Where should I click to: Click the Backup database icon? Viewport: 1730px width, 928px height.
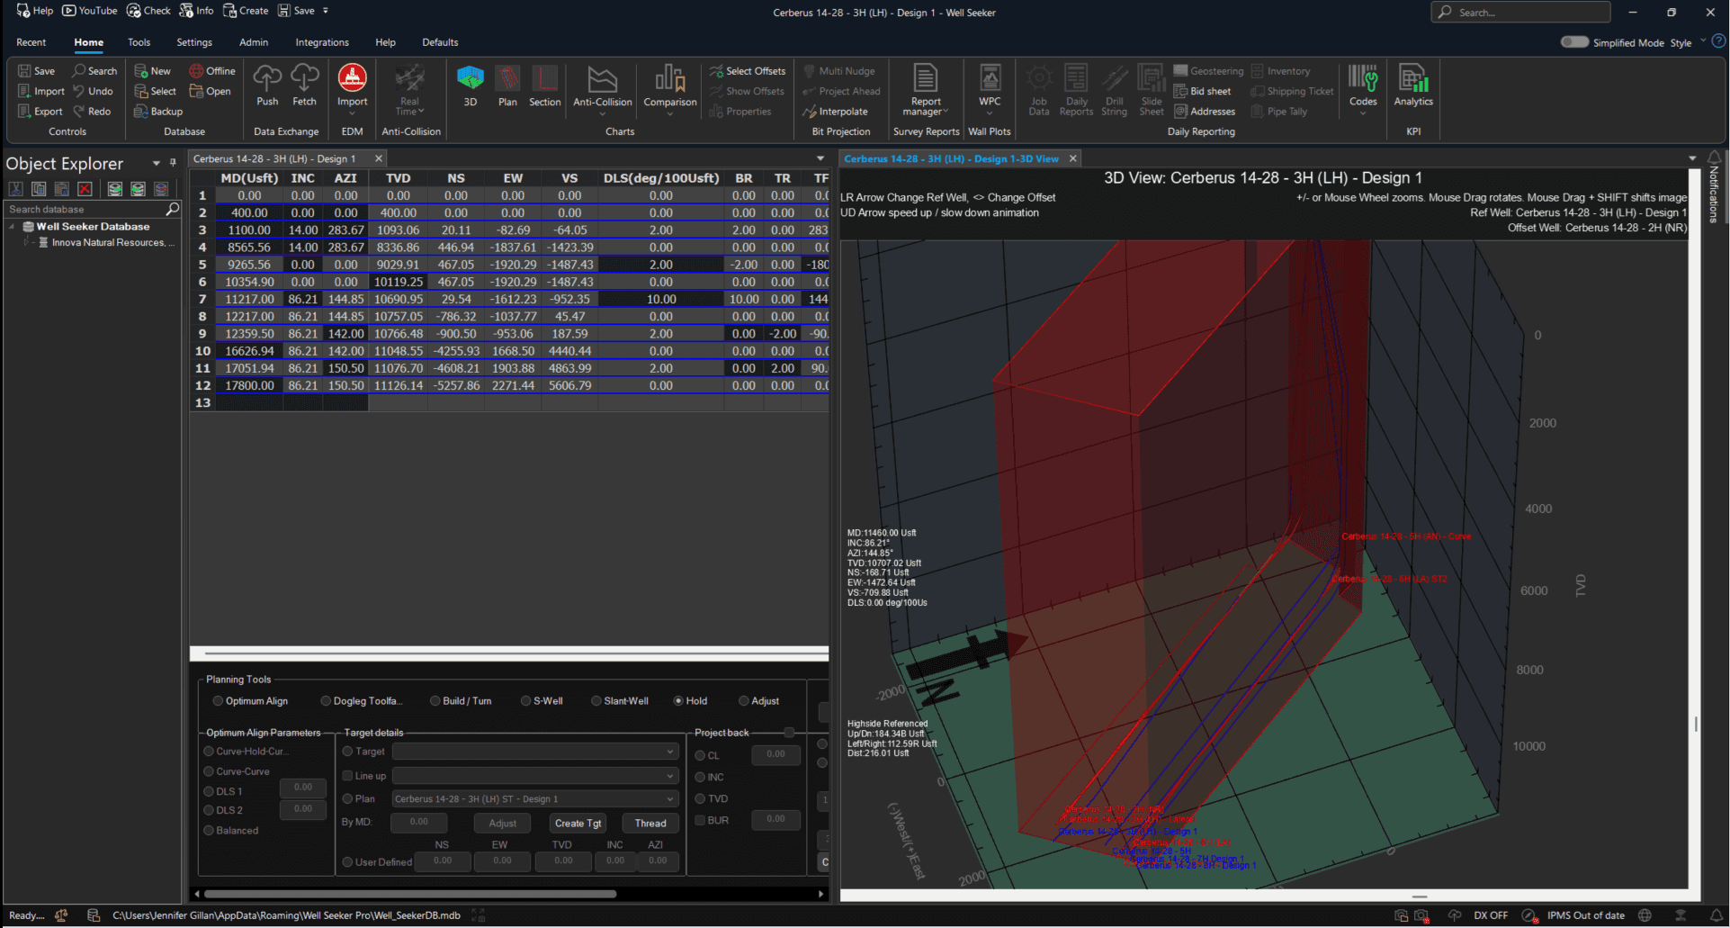158,112
